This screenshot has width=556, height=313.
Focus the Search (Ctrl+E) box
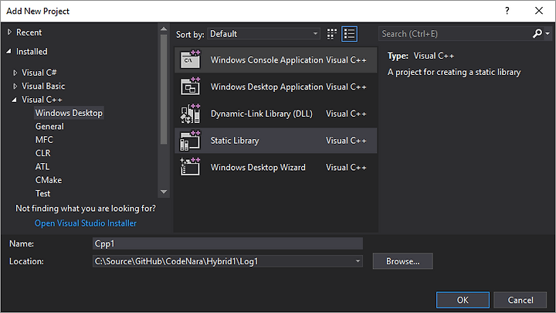click(456, 34)
